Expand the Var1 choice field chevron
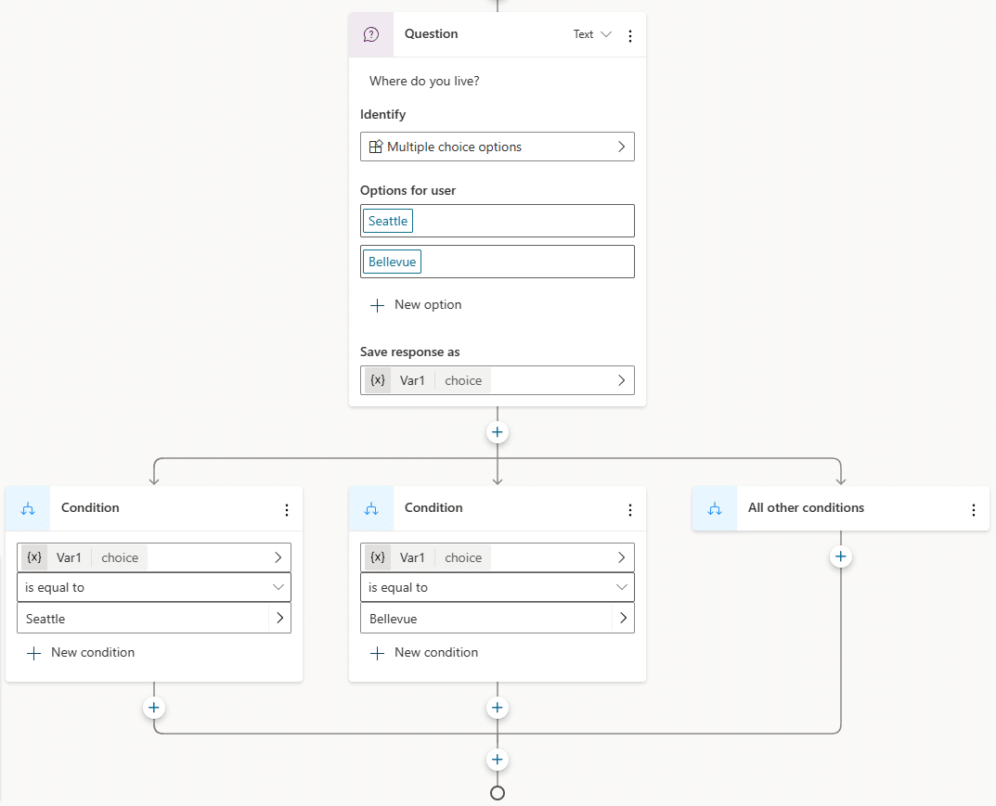This screenshot has width=996, height=806. (x=621, y=380)
